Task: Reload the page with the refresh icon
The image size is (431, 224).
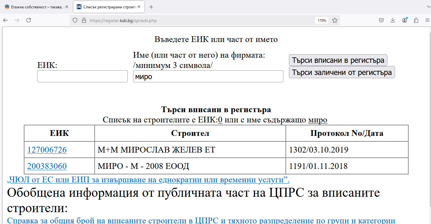Action: click(x=29, y=20)
